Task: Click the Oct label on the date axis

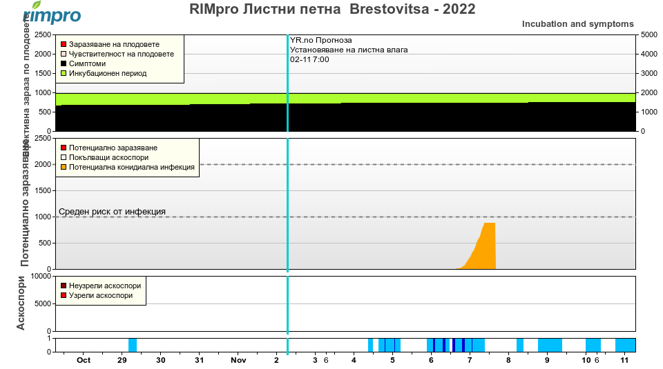Action: click(x=84, y=360)
